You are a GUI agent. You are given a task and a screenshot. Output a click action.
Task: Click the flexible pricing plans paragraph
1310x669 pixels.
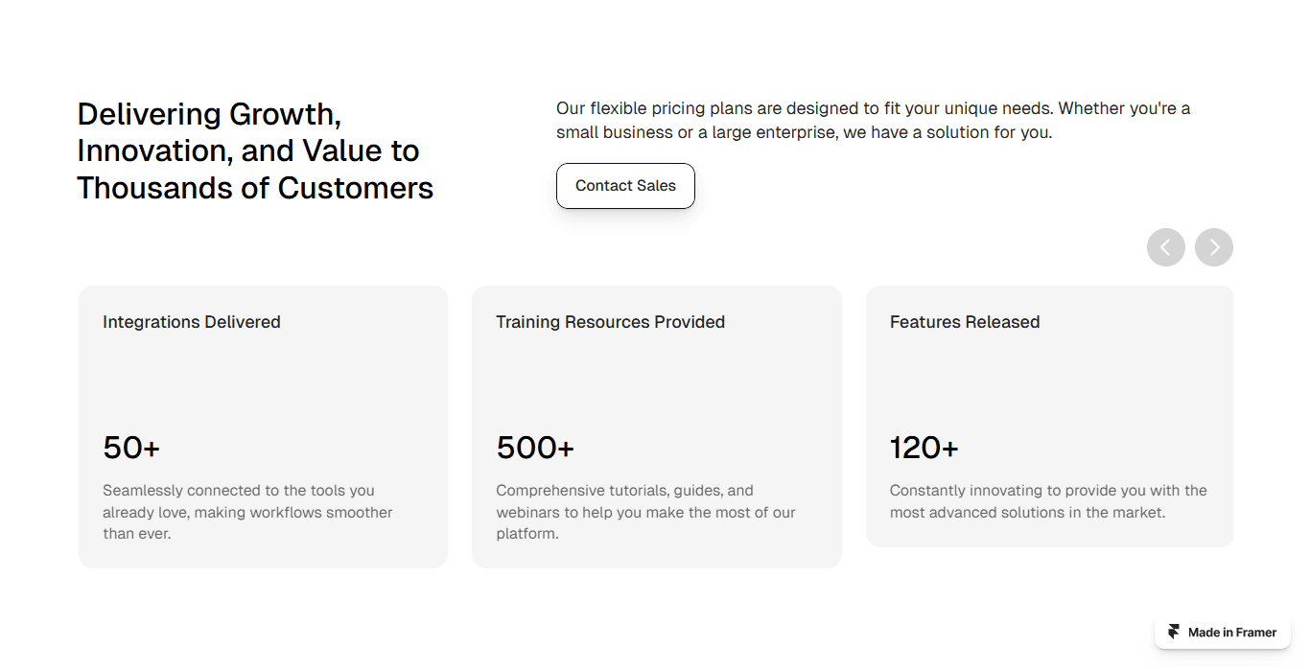pos(874,121)
